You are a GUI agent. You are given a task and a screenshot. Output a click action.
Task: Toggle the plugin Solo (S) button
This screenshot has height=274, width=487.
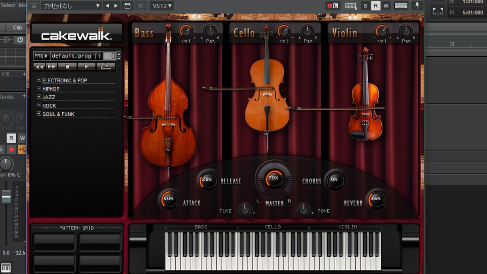[365, 6]
